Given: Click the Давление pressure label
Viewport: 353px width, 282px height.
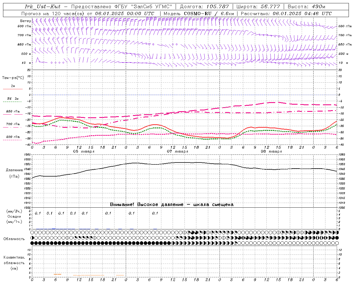Looking at the screenshot, I should pyautogui.click(x=14, y=170).
